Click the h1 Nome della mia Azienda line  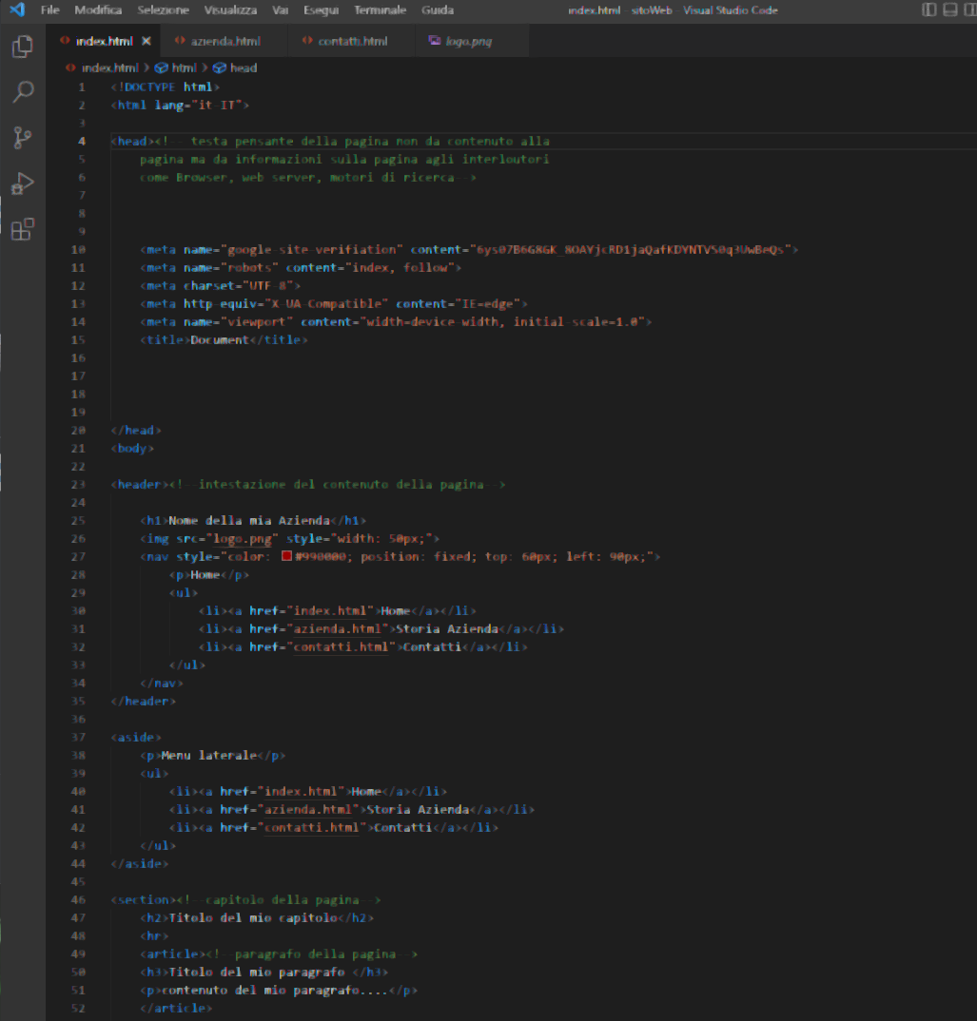pos(253,521)
